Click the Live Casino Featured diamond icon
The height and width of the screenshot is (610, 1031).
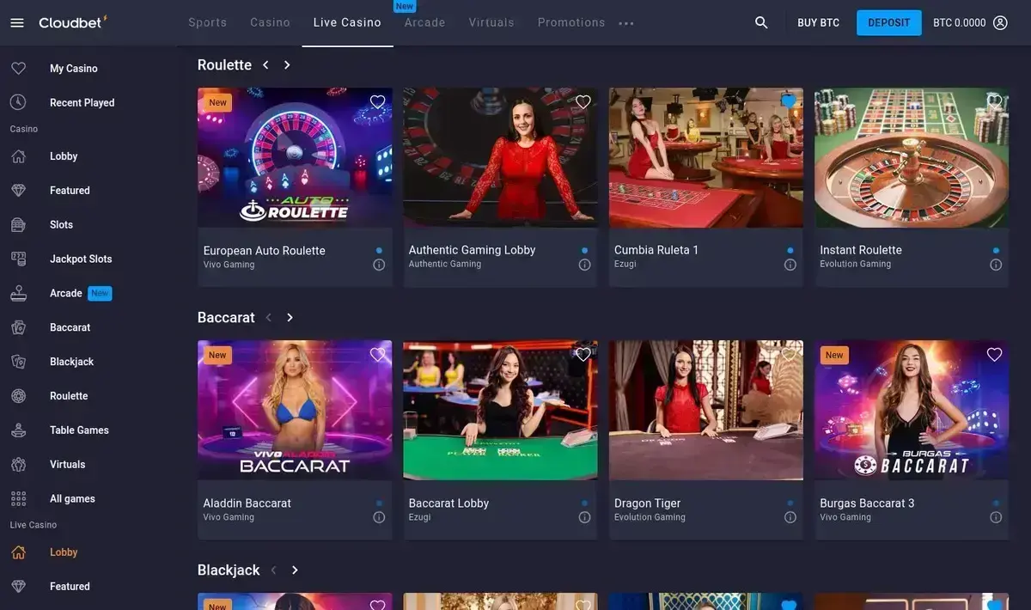(18, 587)
